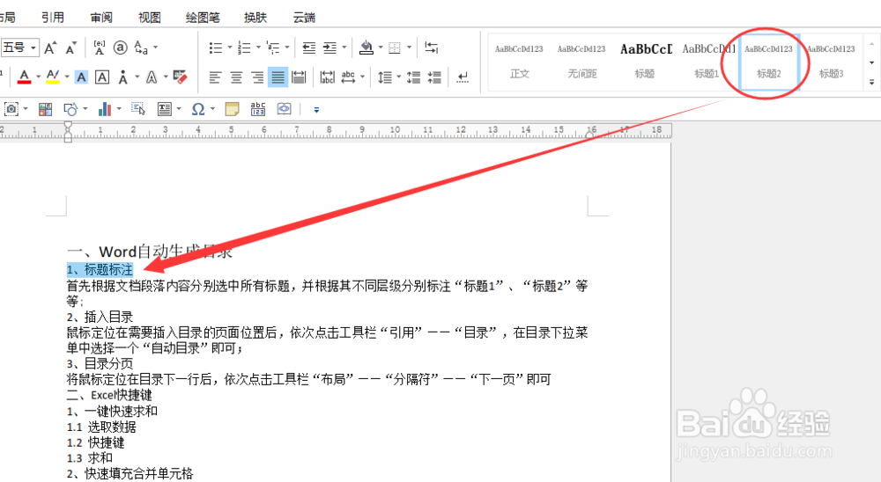
Task: Open the 换肤 tab
Action: 255,18
